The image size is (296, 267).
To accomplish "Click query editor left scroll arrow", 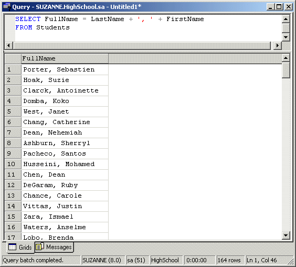I will (x=8, y=45).
